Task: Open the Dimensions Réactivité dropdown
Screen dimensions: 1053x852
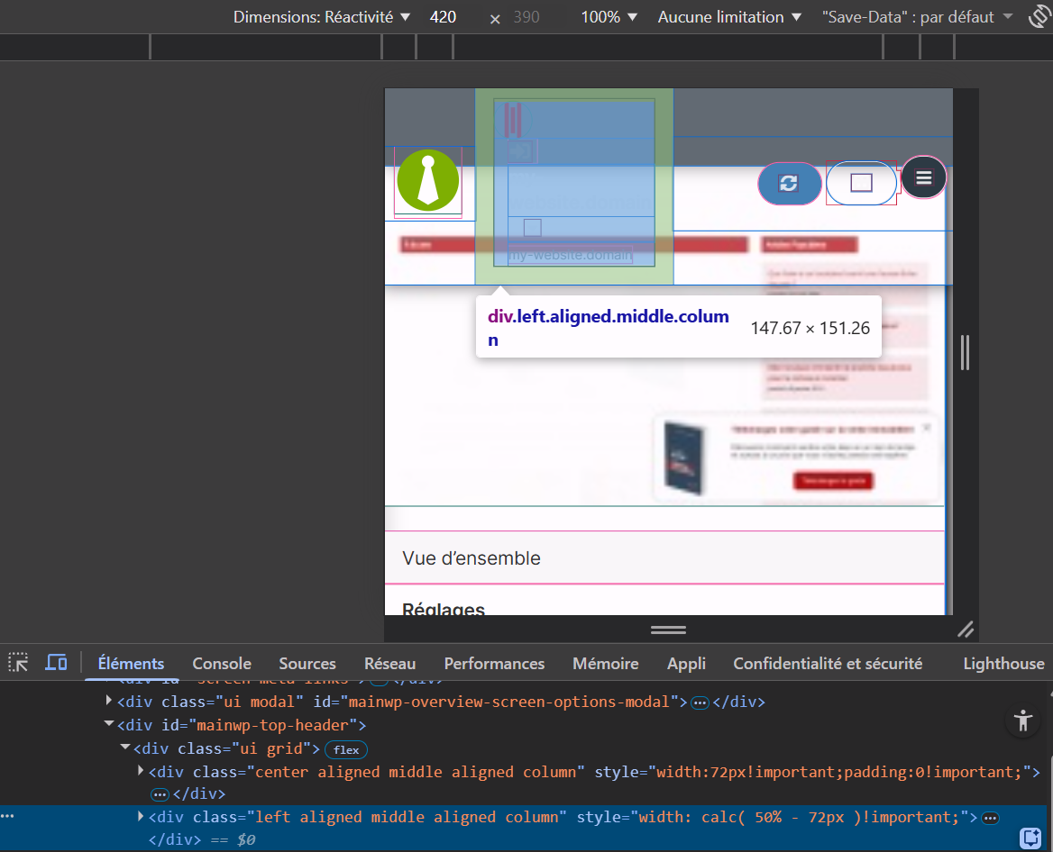Action: point(322,17)
